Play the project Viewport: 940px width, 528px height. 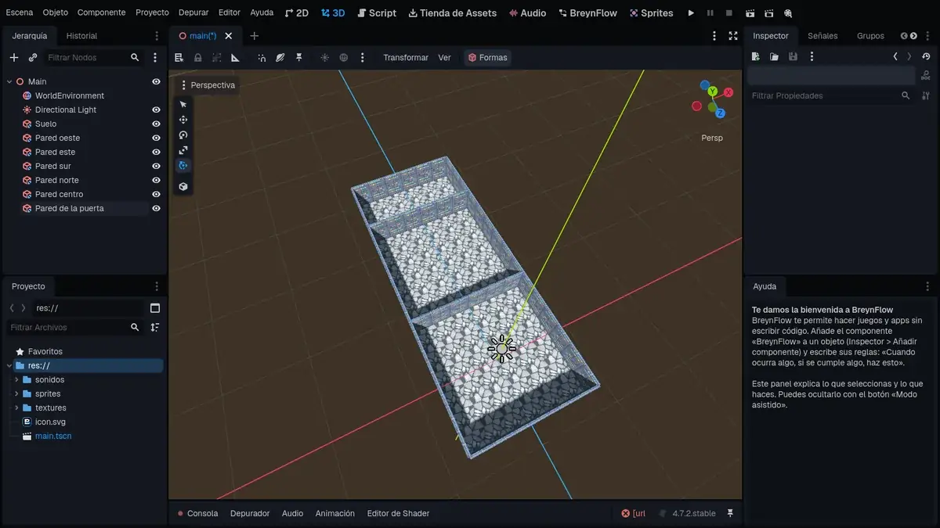(691, 13)
